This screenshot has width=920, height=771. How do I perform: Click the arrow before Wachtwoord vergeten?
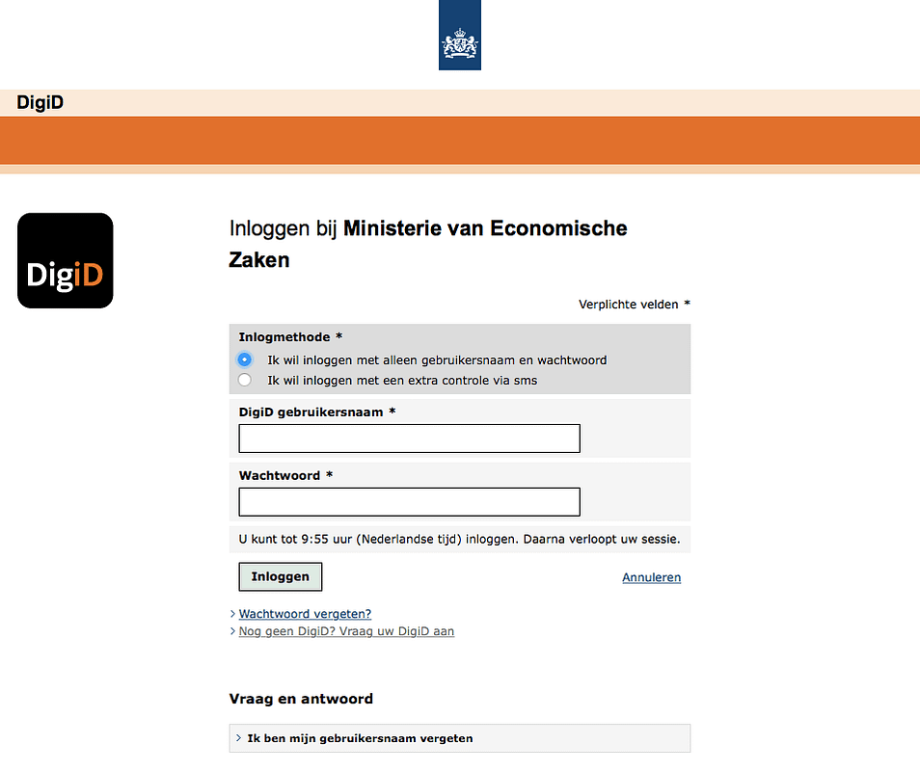[x=232, y=614]
